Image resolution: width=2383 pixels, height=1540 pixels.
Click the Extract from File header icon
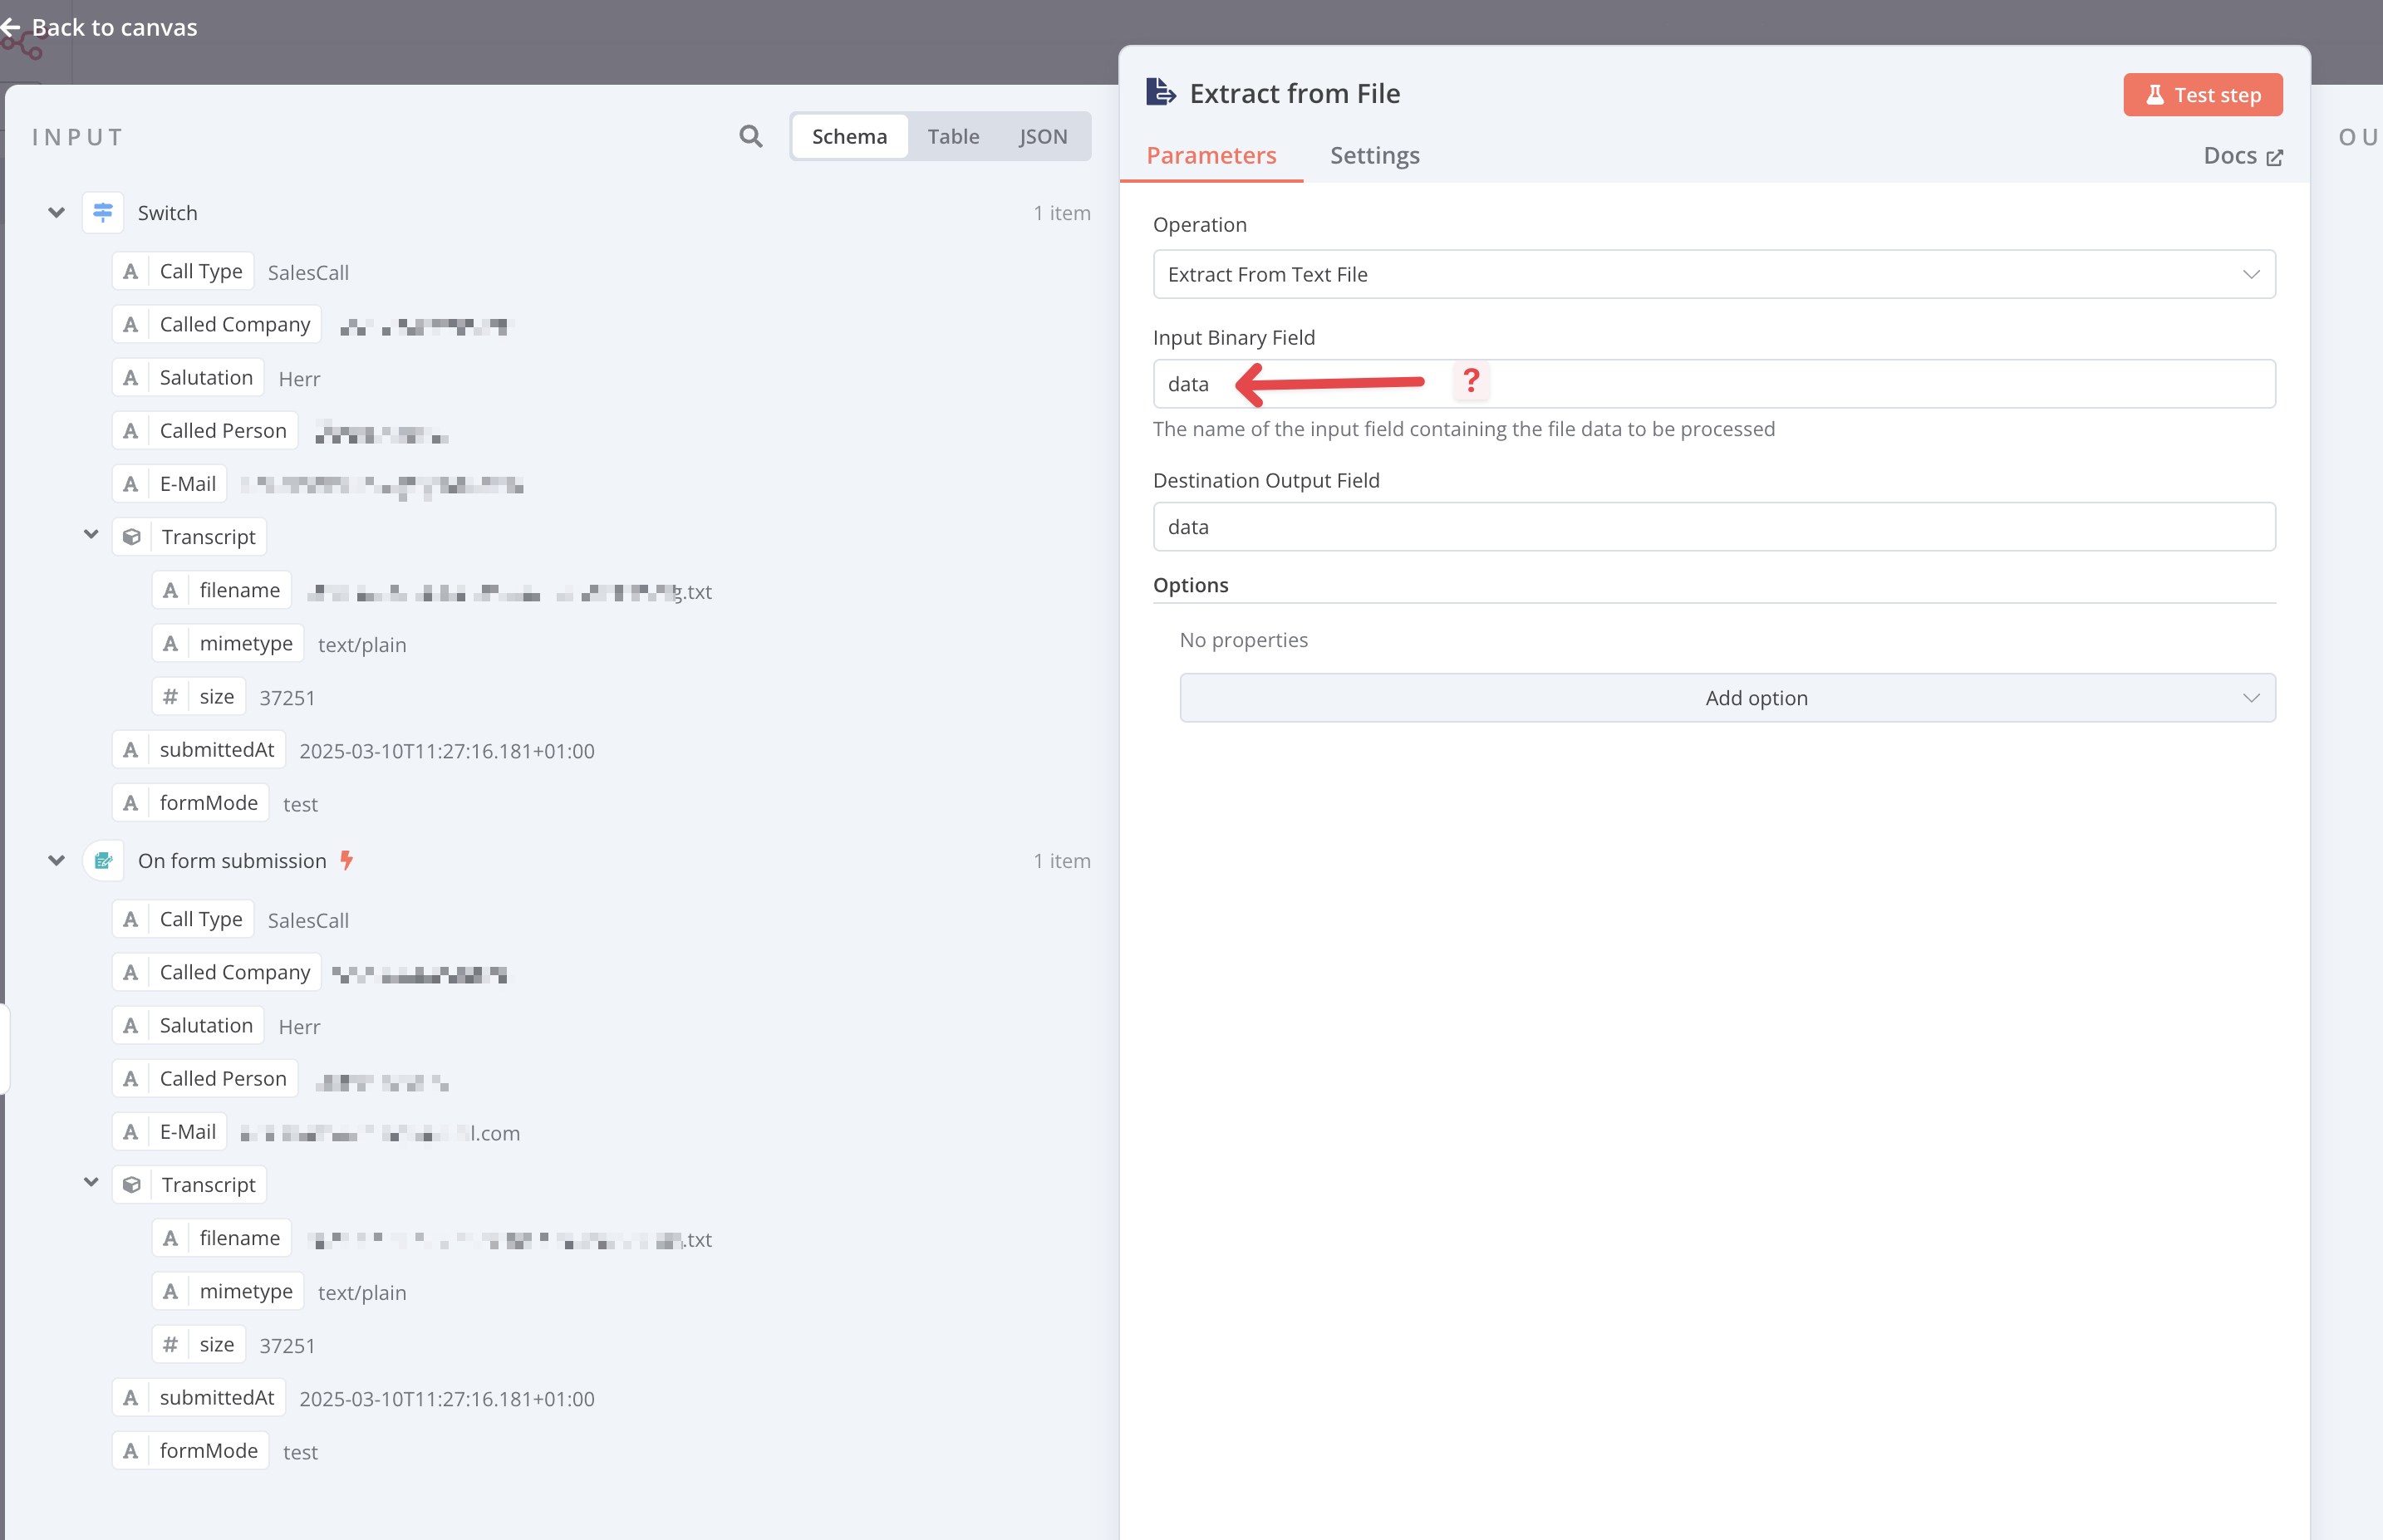(x=1160, y=92)
